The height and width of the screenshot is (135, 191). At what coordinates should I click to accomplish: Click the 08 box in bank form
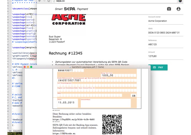pyautogui.click(x=134, y=96)
